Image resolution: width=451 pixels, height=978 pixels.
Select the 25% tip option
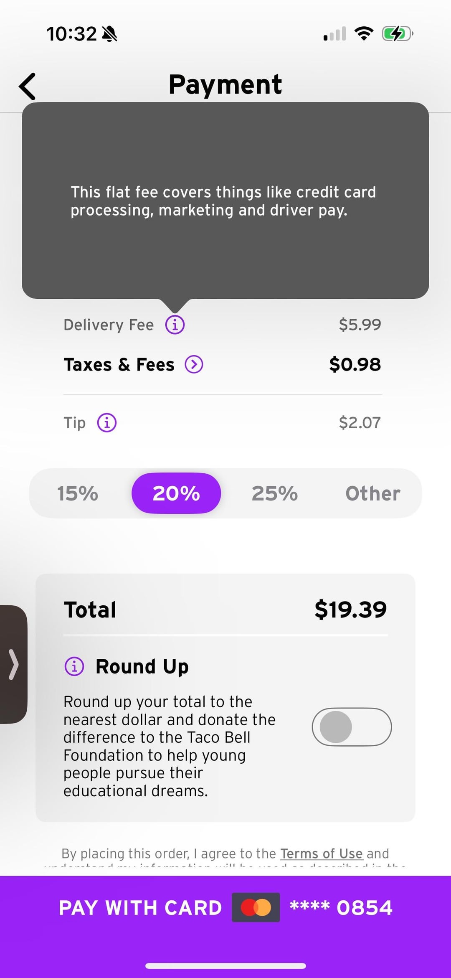click(275, 493)
